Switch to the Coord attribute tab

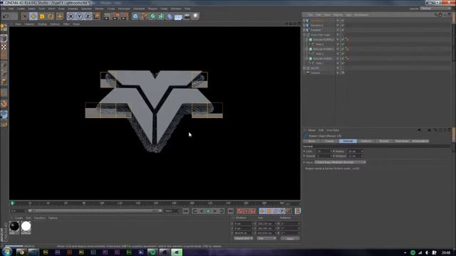(329, 141)
